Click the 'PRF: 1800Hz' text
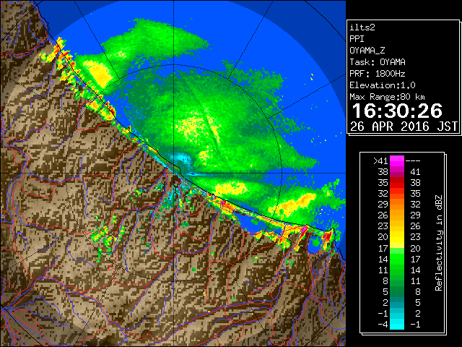The image size is (462, 347). pyautogui.click(x=378, y=74)
